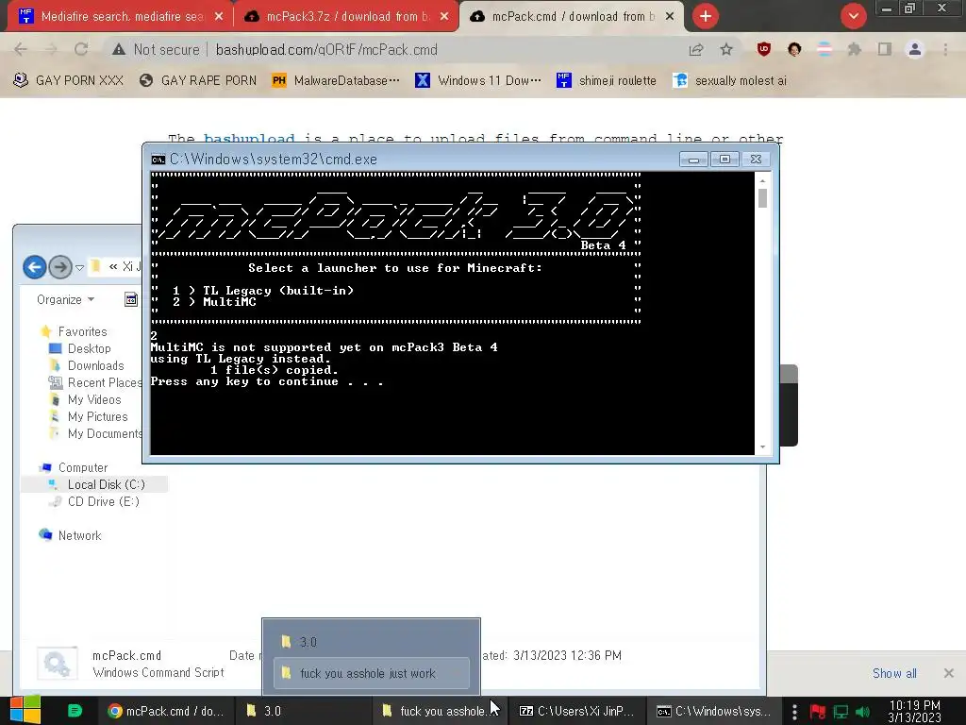Screen dimensions: 966x725
Task: Close the mcPack3.7z tab
Action: (444, 17)
